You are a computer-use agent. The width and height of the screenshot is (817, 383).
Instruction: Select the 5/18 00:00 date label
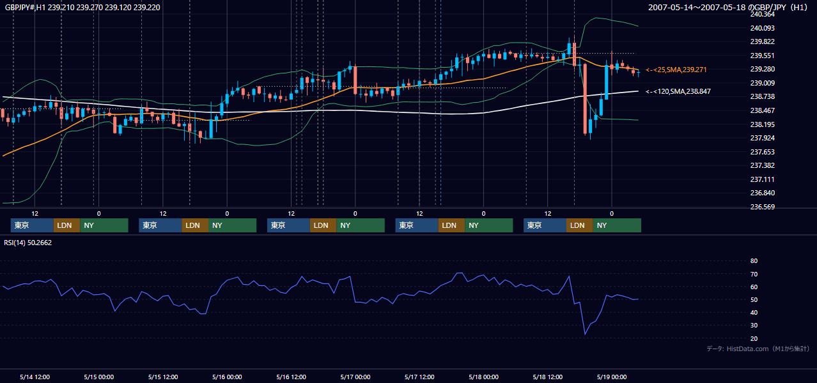click(483, 377)
